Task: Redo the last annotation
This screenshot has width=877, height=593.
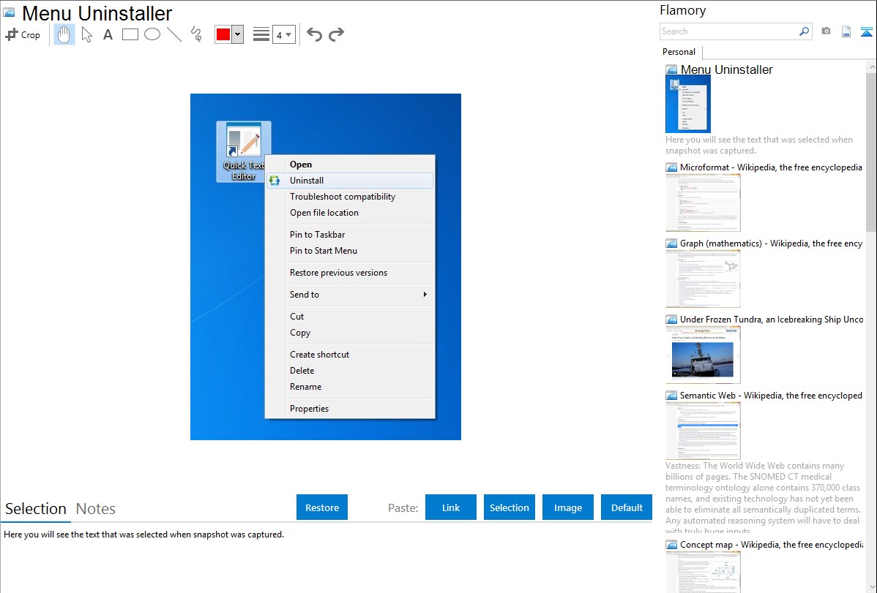Action: (336, 34)
